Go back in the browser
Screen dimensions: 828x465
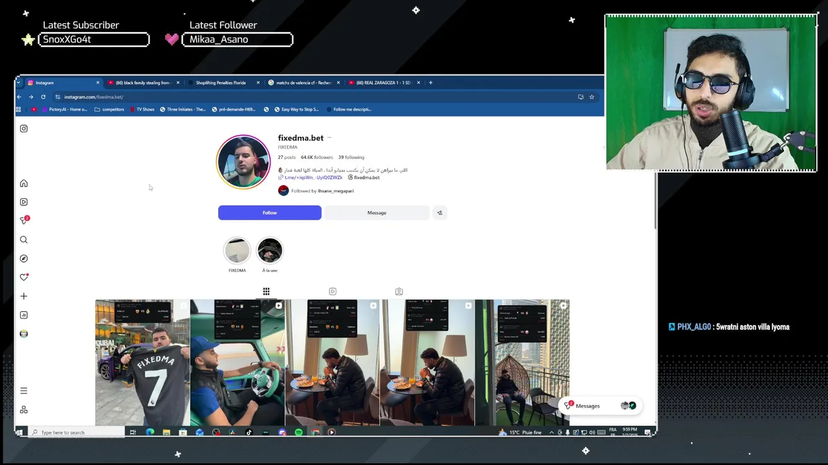pyautogui.click(x=19, y=97)
